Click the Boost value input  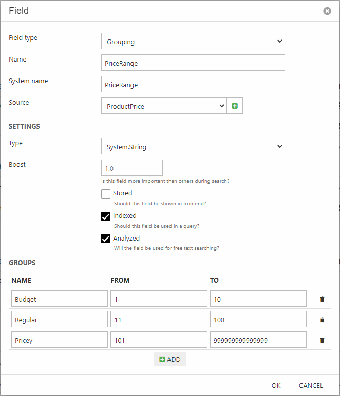132,168
